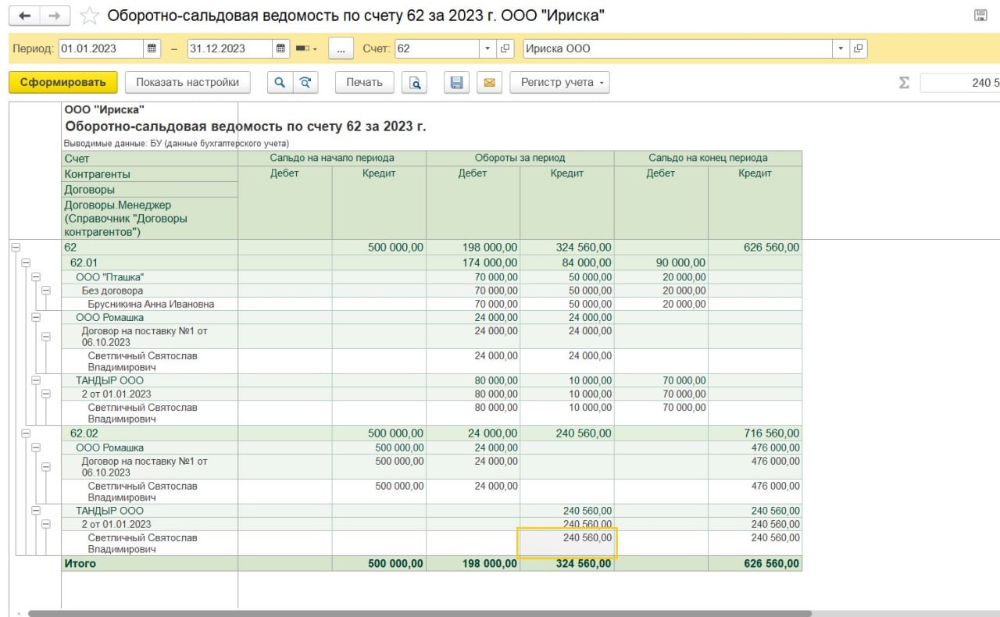
Task: Open calendar for period end date
Action: tap(280, 48)
